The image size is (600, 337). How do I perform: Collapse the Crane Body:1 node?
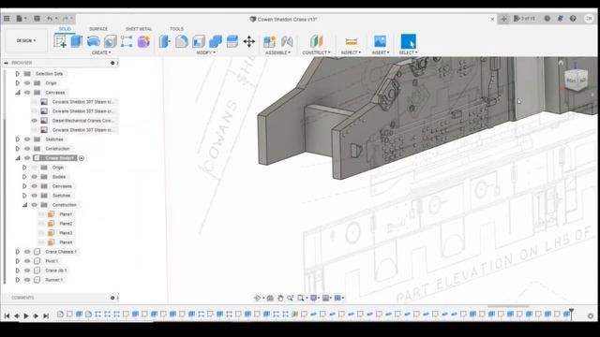18,158
